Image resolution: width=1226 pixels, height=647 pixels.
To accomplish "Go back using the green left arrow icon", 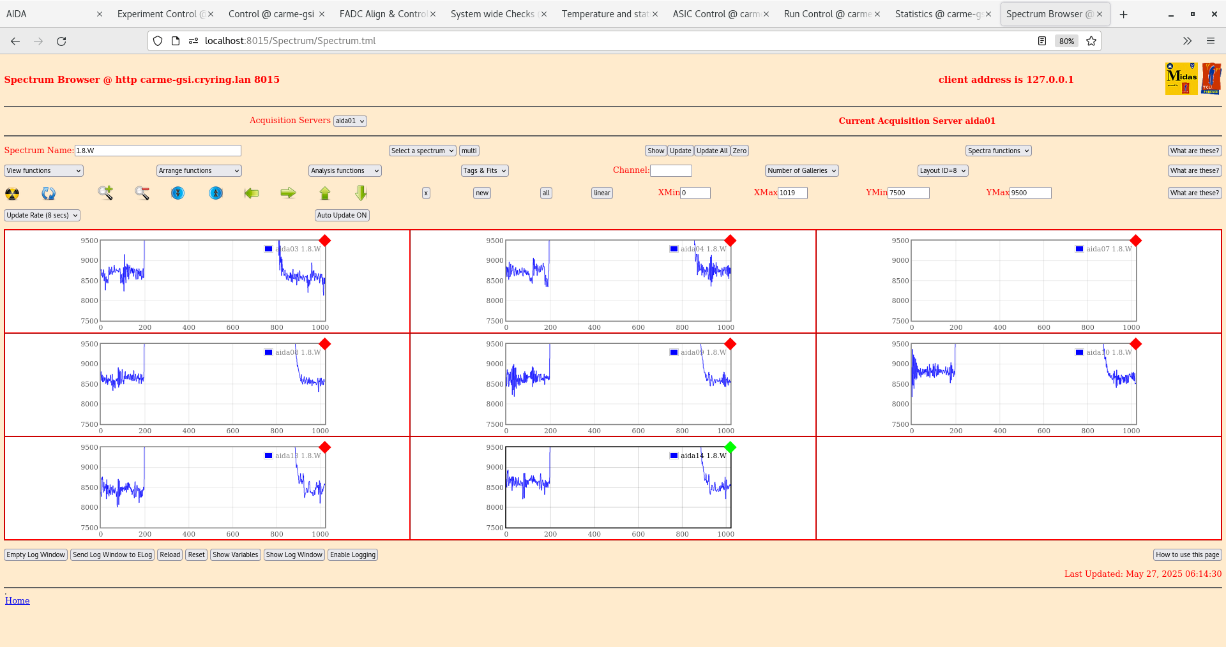I will [x=251, y=193].
